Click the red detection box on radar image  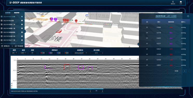tap(67, 67)
